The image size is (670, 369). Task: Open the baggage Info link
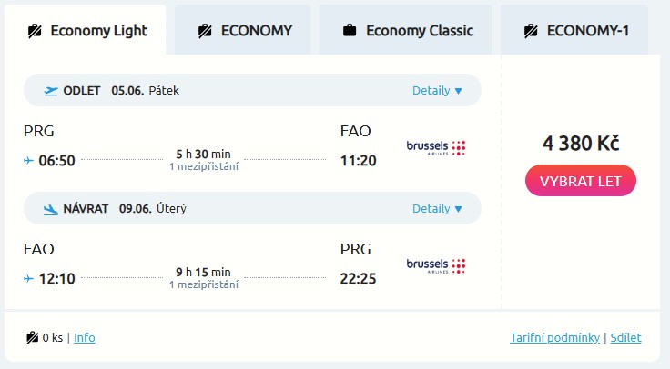point(84,338)
